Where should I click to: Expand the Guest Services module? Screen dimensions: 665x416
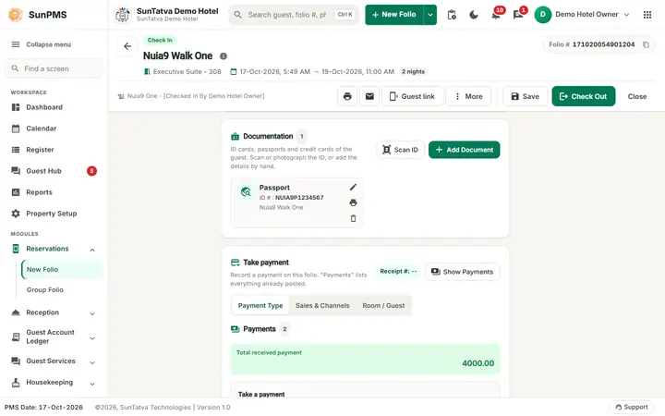[54, 361]
